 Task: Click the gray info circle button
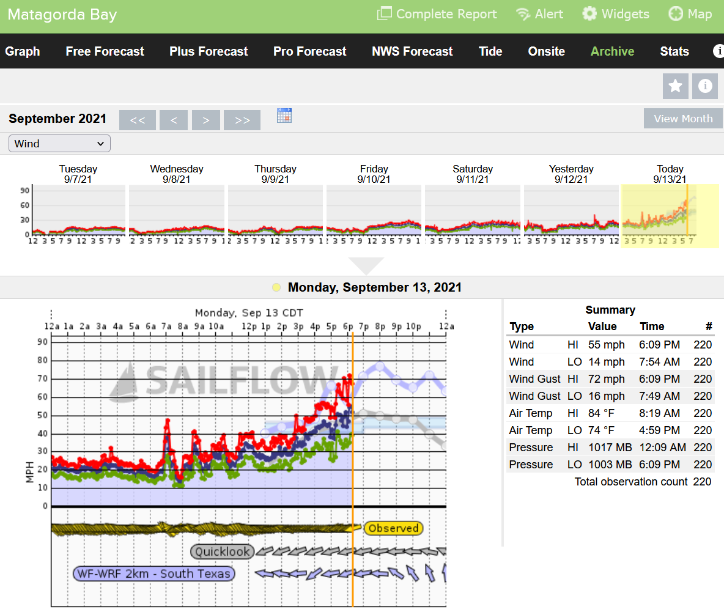705,86
